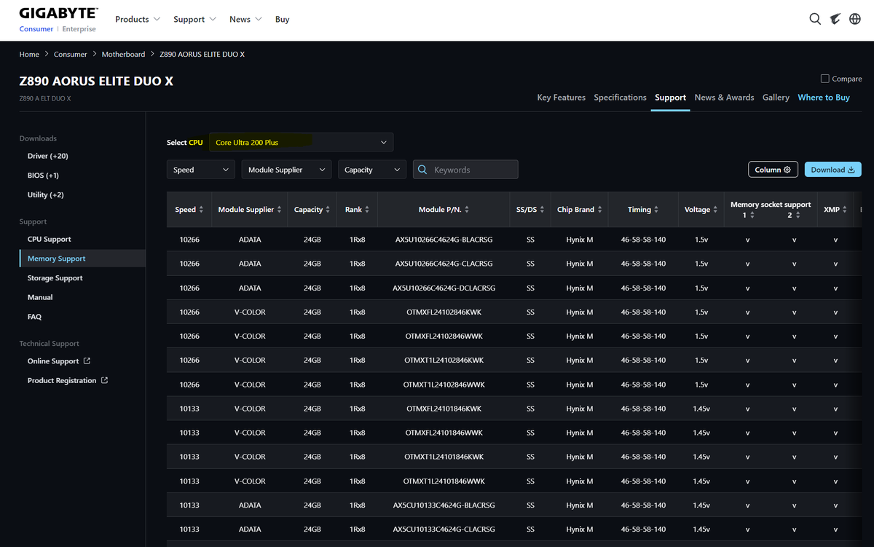Viewport: 874px width, 547px height.
Task: Open Manual in sidebar
Action: coord(40,297)
